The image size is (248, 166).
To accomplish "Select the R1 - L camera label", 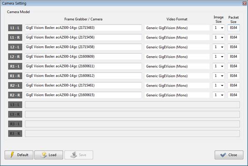I will (x=15, y=66).
